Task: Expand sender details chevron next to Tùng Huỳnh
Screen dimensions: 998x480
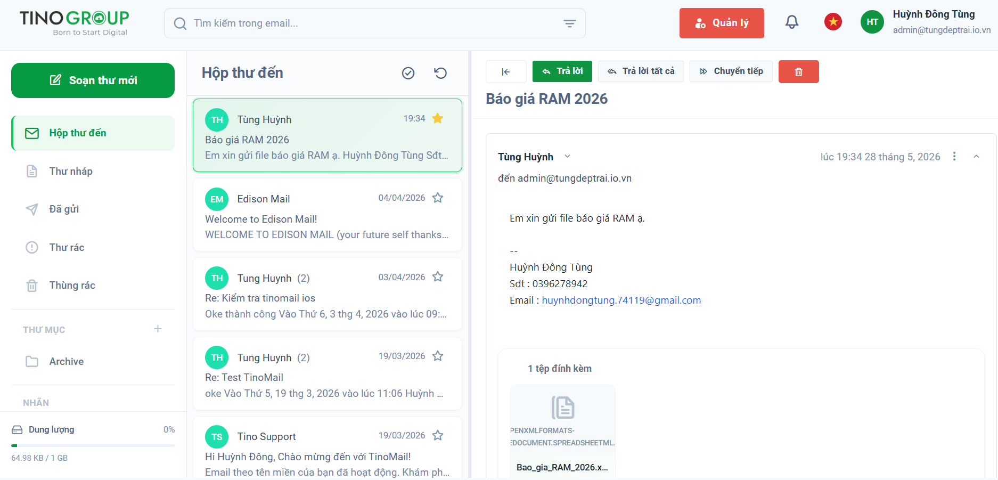Action: [567, 156]
